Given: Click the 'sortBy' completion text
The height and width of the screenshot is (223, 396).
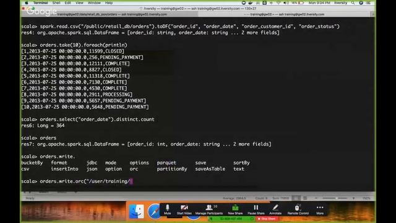Looking at the screenshot, I should (241, 162).
